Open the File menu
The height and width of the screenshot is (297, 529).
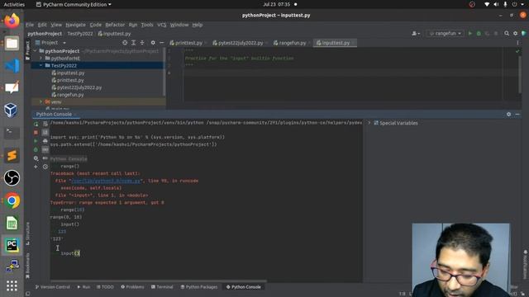(30, 25)
